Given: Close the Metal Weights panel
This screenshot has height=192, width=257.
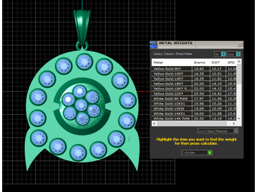Looking at the screenshot, I should click(x=240, y=44).
